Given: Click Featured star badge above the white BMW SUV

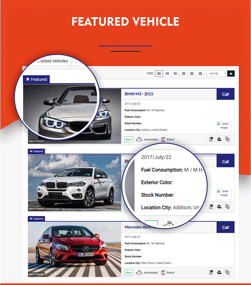Looking at the screenshot, I should [x=36, y=151].
